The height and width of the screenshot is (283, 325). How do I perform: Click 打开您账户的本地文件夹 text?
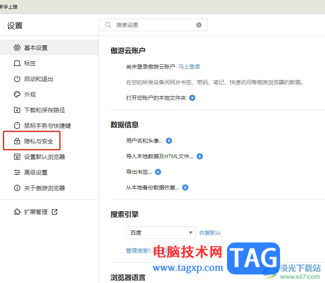[x=156, y=98]
